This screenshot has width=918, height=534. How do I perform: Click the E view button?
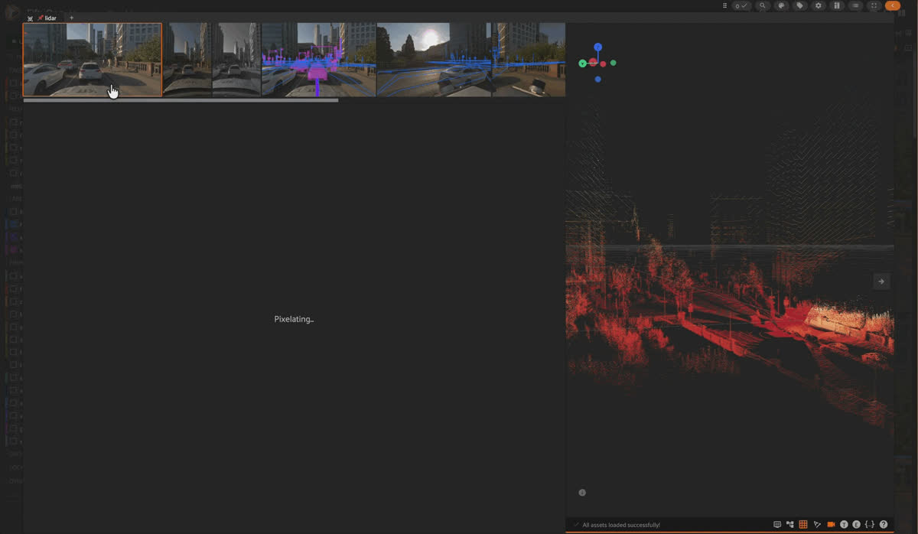coord(856,524)
